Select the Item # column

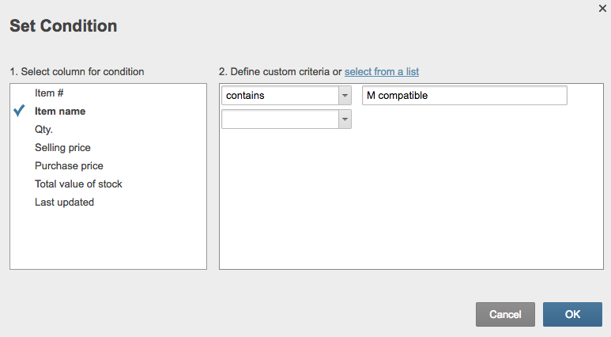tap(49, 93)
